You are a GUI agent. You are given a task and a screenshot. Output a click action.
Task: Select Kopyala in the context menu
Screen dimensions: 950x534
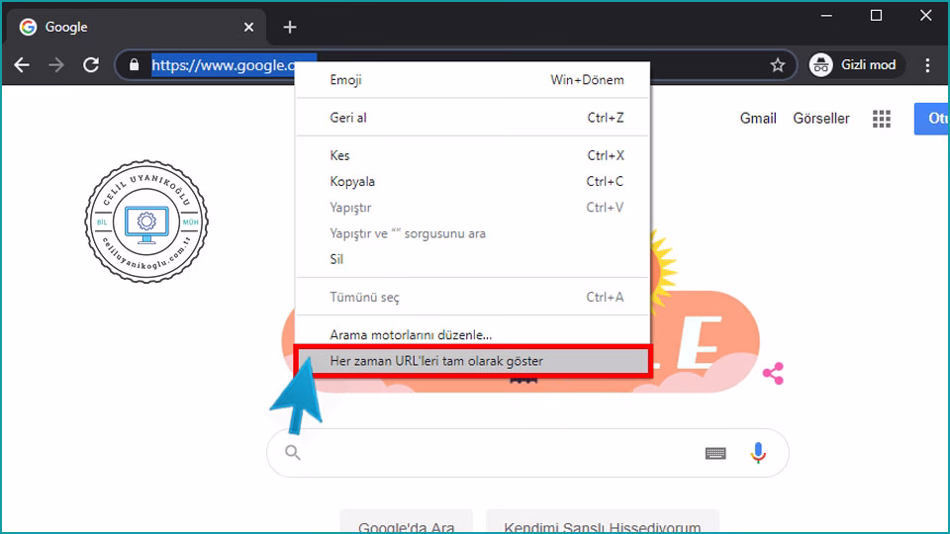(472, 182)
